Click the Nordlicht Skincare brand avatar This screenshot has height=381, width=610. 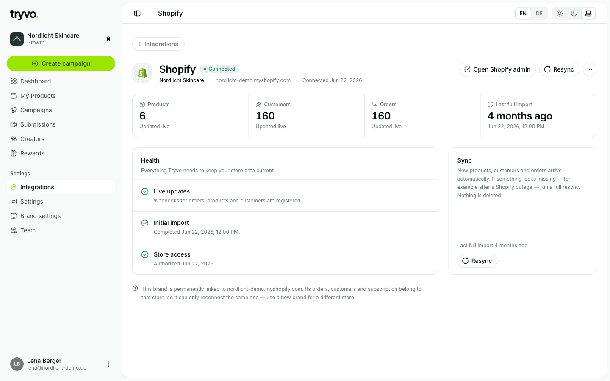[x=17, y=39]
